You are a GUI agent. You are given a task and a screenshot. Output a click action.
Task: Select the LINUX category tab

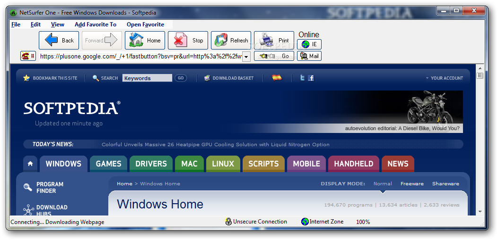(x=223, y=164)
